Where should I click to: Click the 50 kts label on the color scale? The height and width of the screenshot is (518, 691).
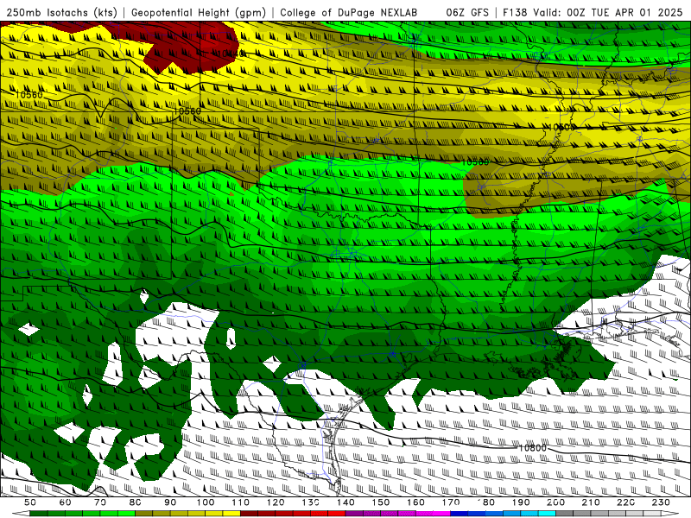coord(30,502)
